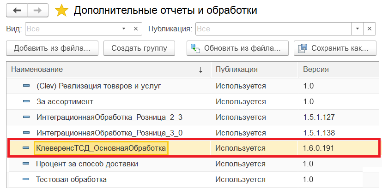Click into the Вид input field
This screenshot has height=188, width=382.
click(x=72, y=29)
